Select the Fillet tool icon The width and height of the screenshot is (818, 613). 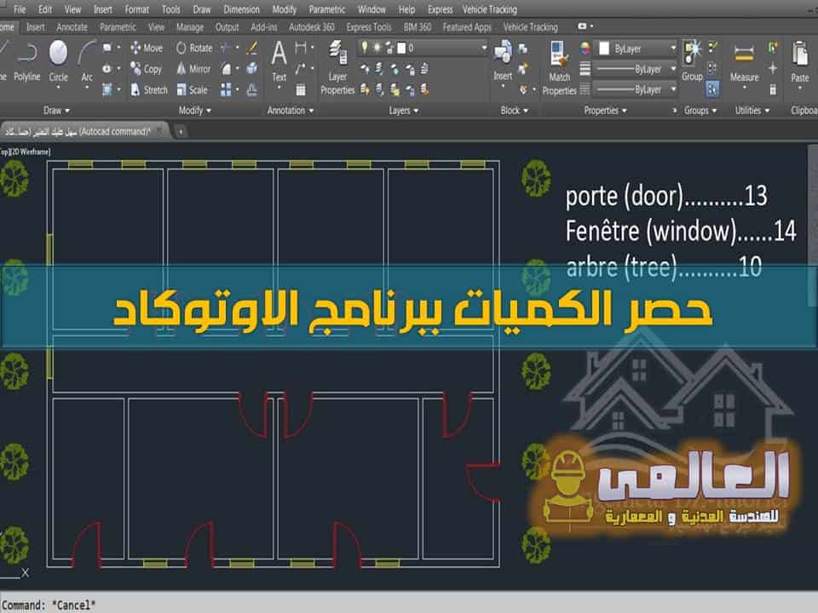(226, 69)
